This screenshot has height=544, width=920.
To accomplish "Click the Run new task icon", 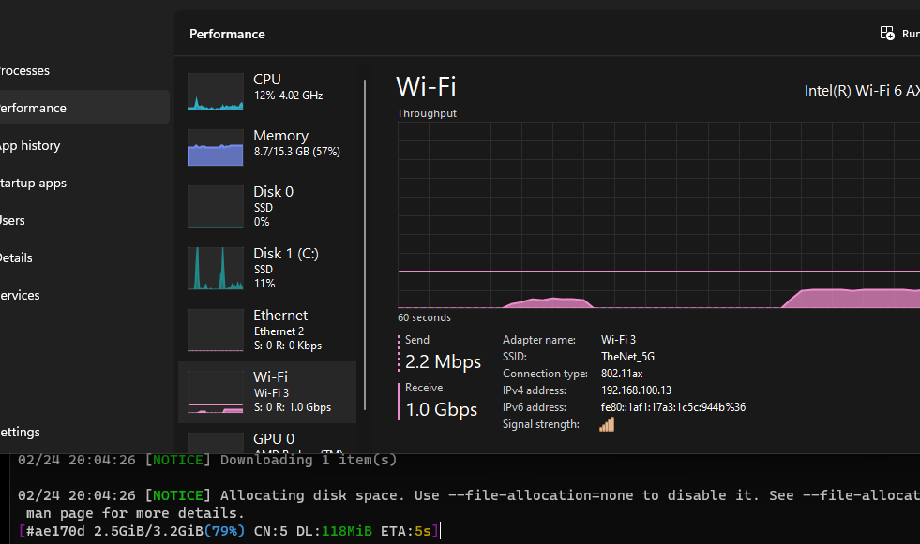I will point(887,34).
